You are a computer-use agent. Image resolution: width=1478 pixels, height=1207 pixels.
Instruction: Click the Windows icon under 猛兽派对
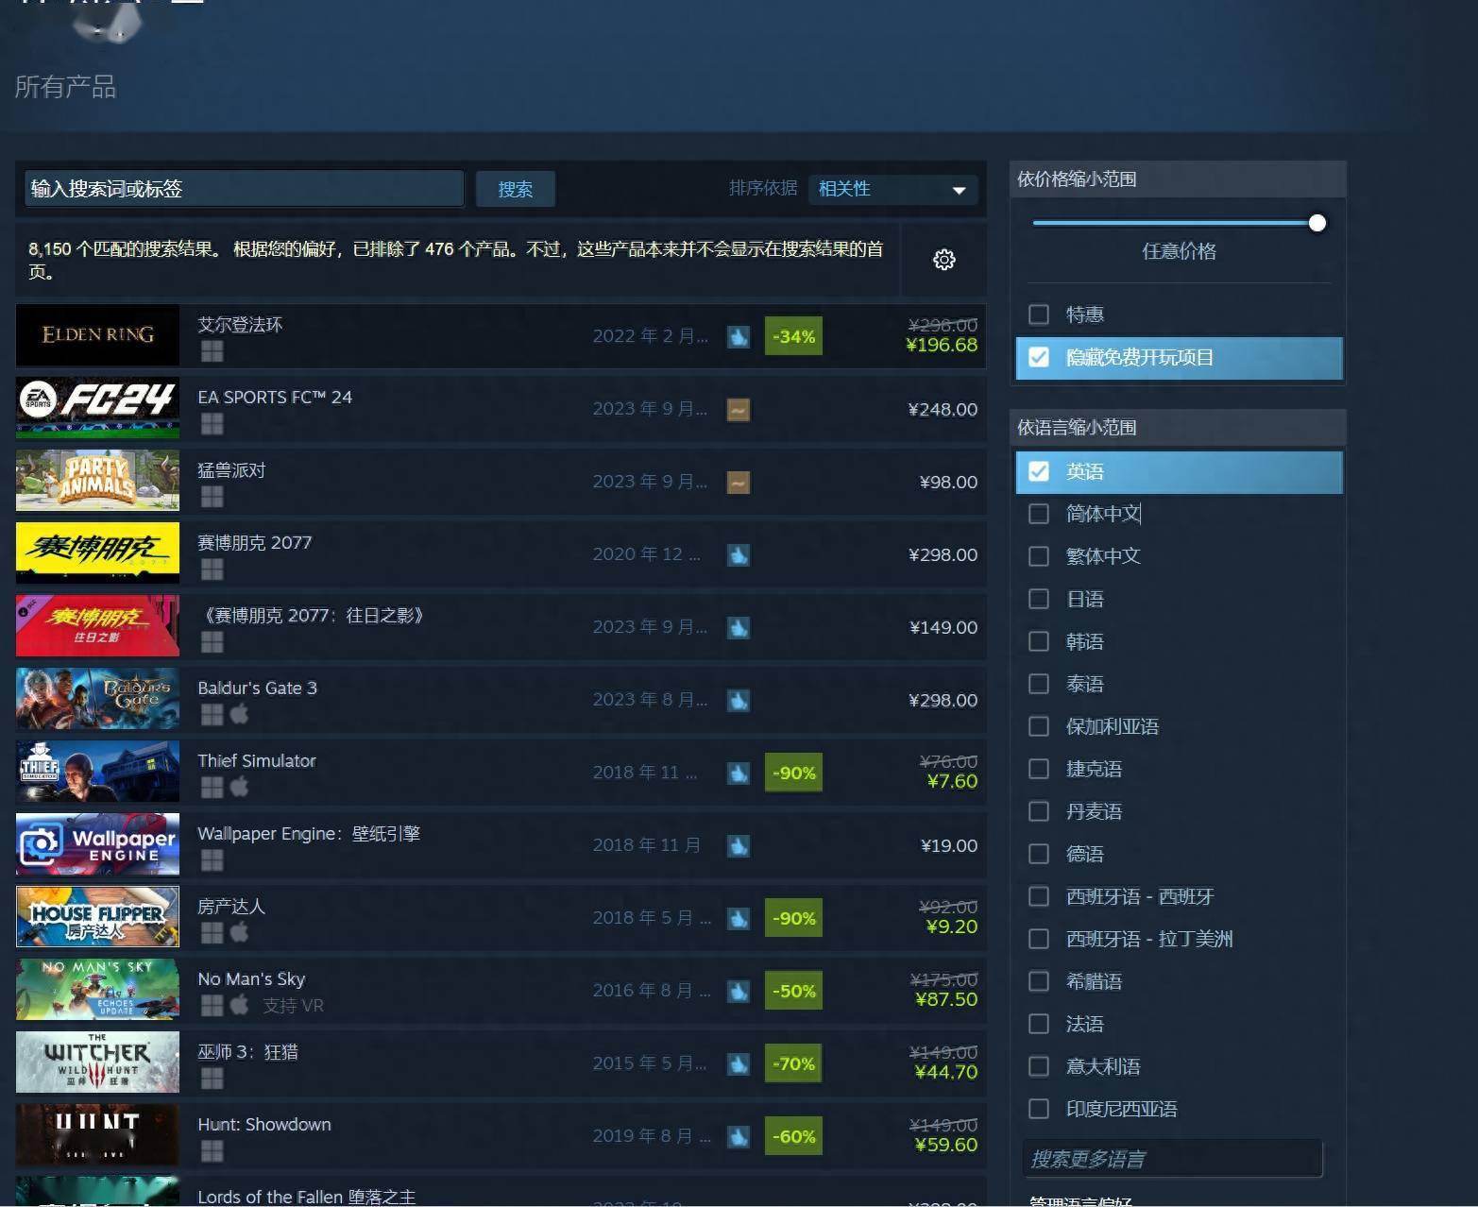[x=212, y=497]
